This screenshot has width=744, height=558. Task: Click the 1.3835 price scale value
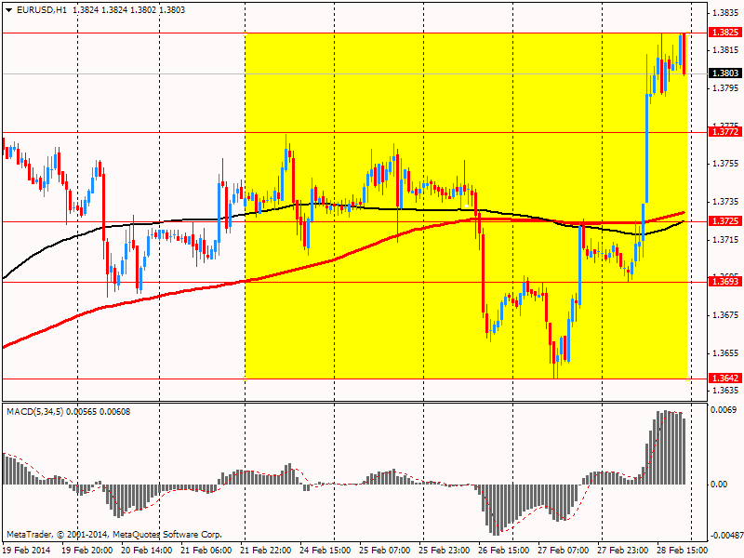pyautogui.click(x=725, y=12)
